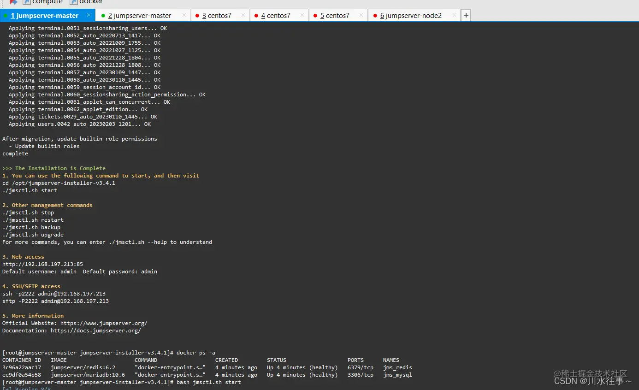Click the '- Update builtin roles' line
The height and width of the screenshot is (390, 639).
click(44, 146)
